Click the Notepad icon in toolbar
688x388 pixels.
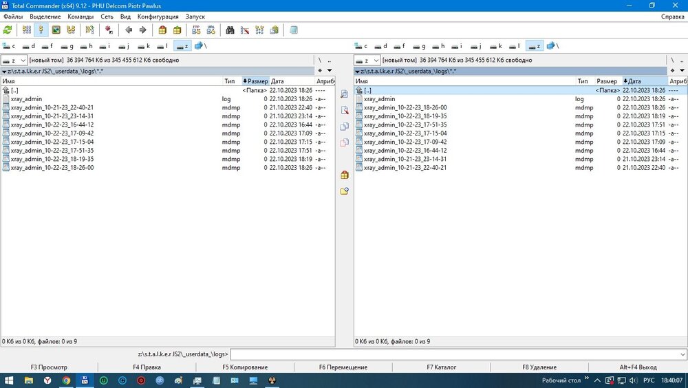coord(294,30)
